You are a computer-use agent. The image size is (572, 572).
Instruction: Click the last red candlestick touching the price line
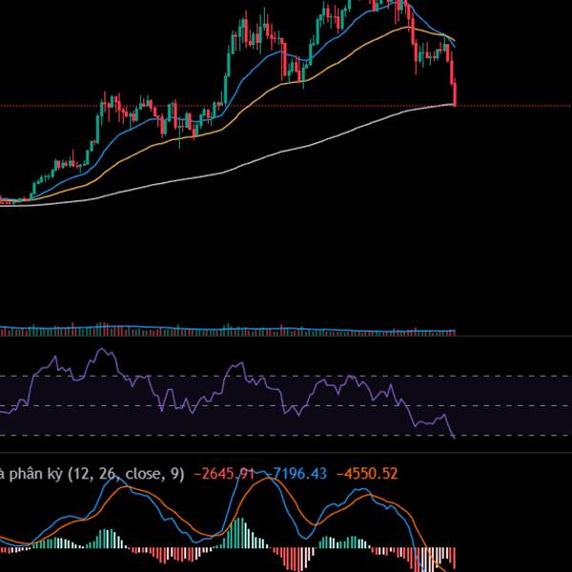click(455, 94)
